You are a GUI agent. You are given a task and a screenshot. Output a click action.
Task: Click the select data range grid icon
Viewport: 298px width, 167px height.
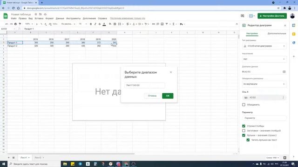point(284,72)
